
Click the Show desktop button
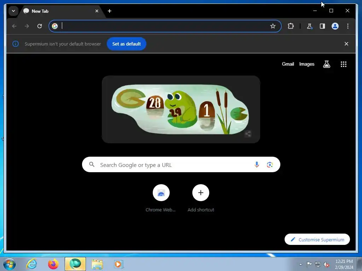[x=360, y=264]
